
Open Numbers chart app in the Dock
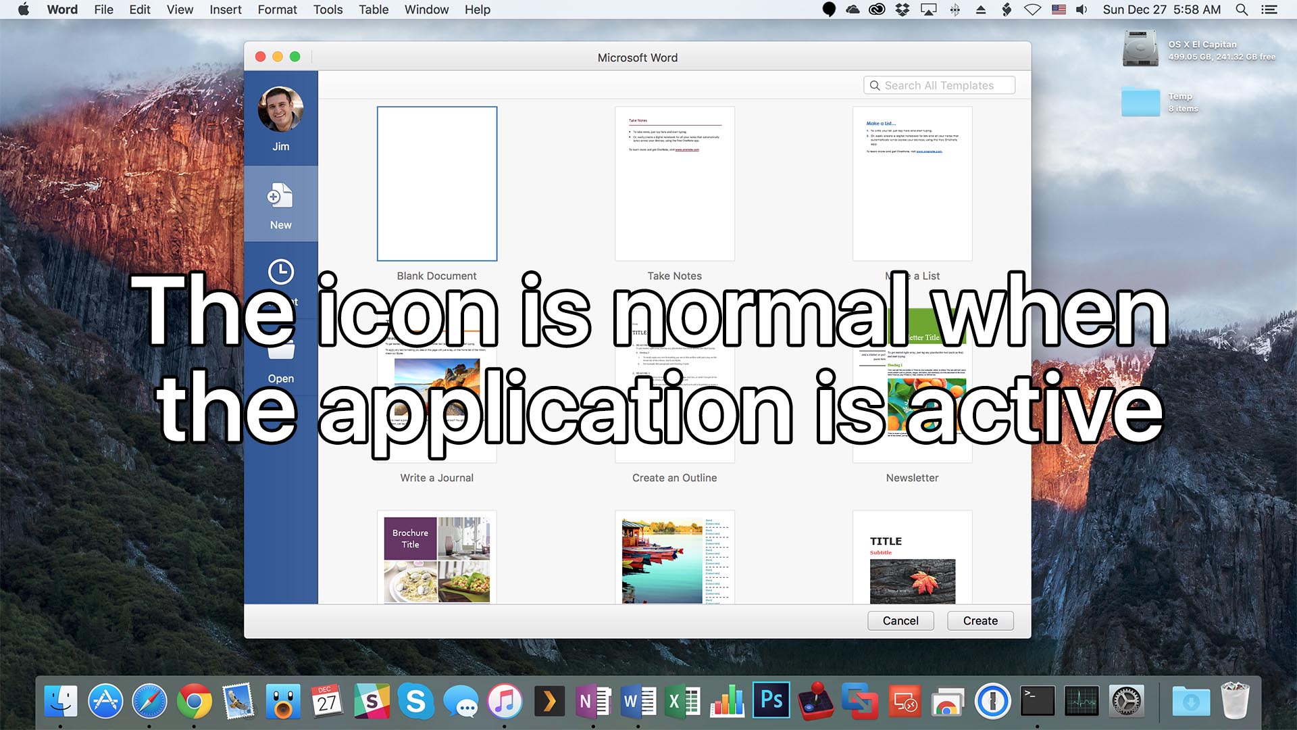click(727, 701)
